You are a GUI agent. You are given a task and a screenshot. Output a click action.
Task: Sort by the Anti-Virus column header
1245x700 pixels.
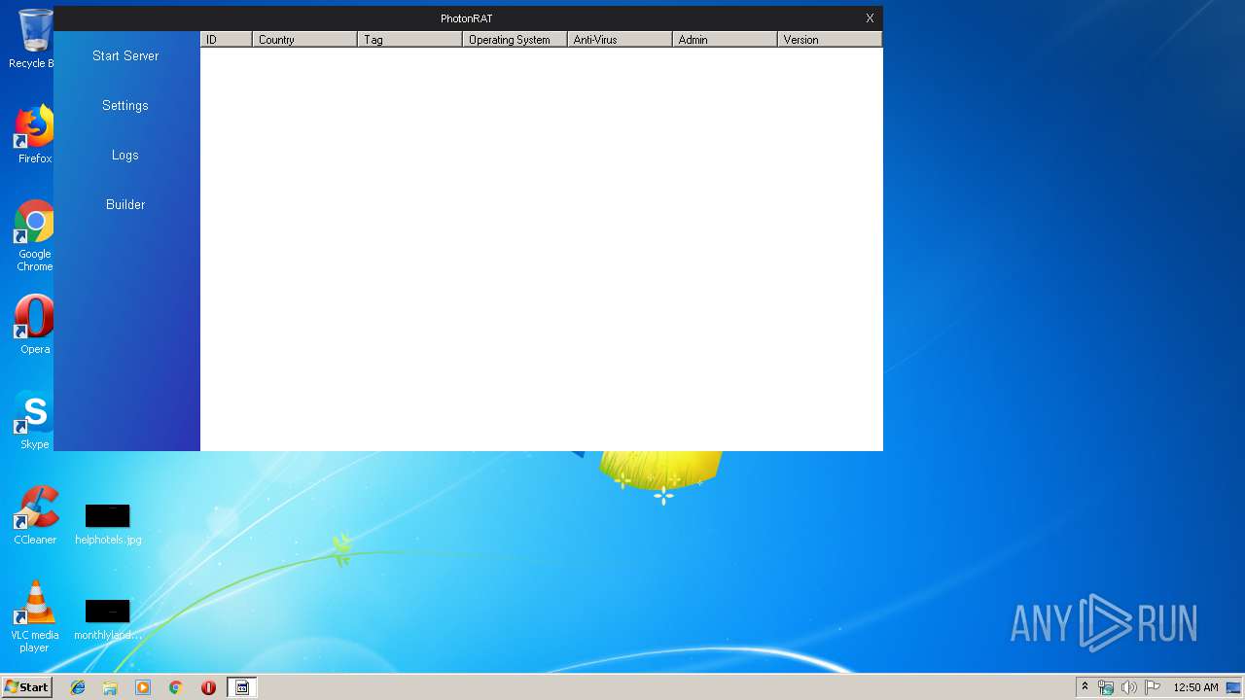pyautogui.click(x=621, y=39)
